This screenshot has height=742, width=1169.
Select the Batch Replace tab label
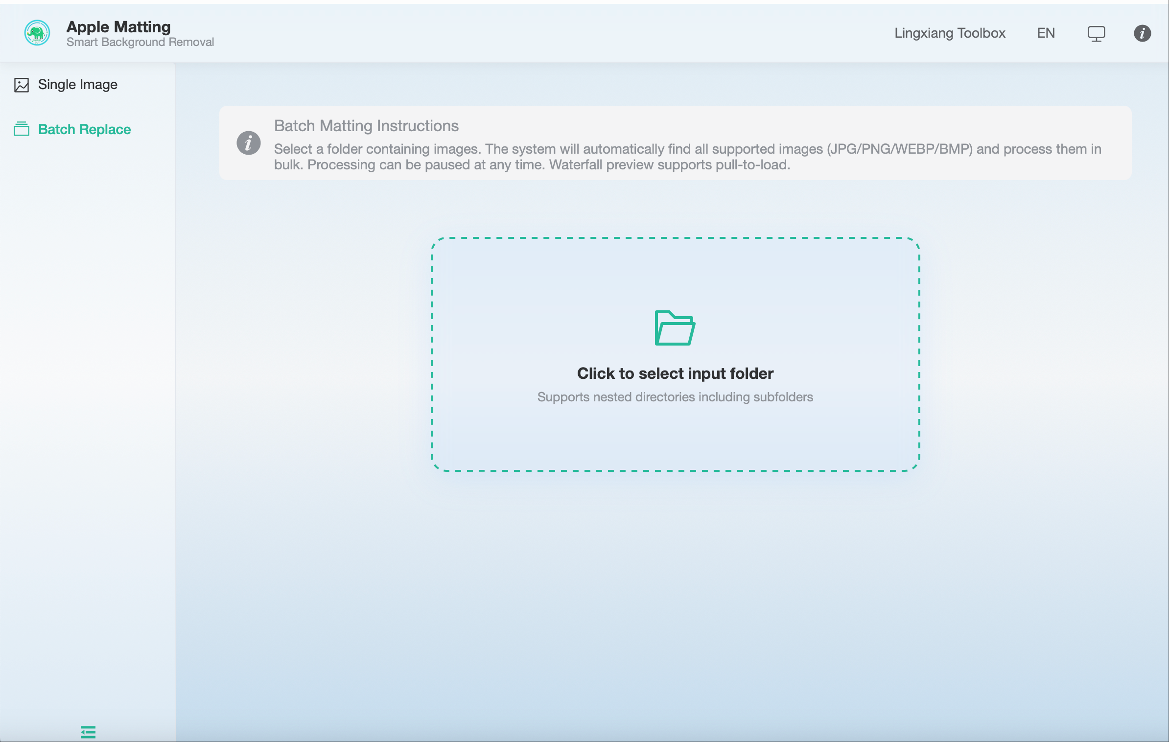click(x=85, y=129)
